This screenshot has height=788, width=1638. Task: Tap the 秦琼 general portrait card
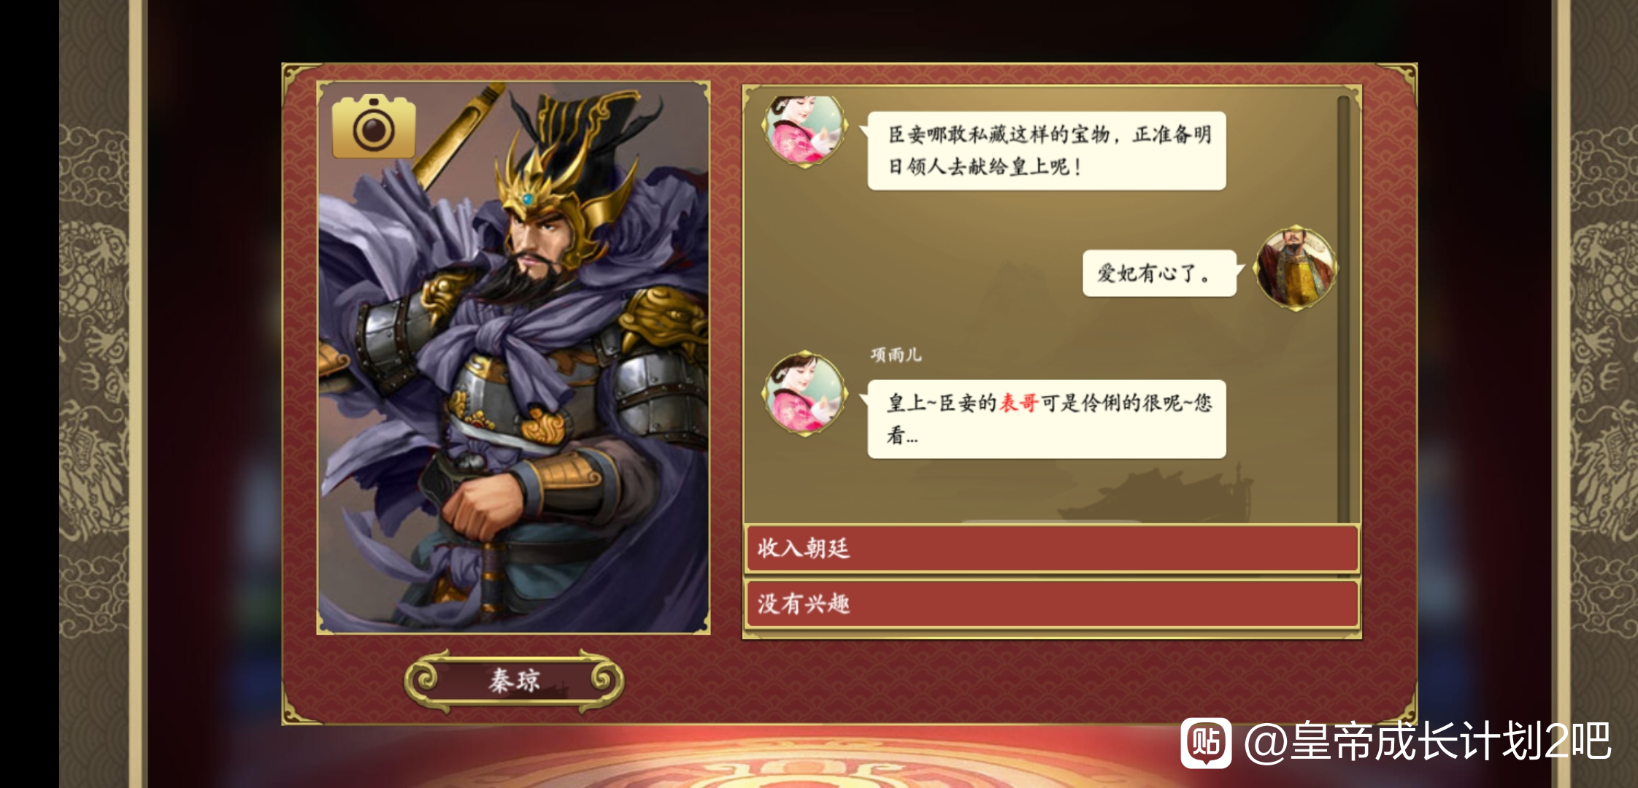point(513,357)
